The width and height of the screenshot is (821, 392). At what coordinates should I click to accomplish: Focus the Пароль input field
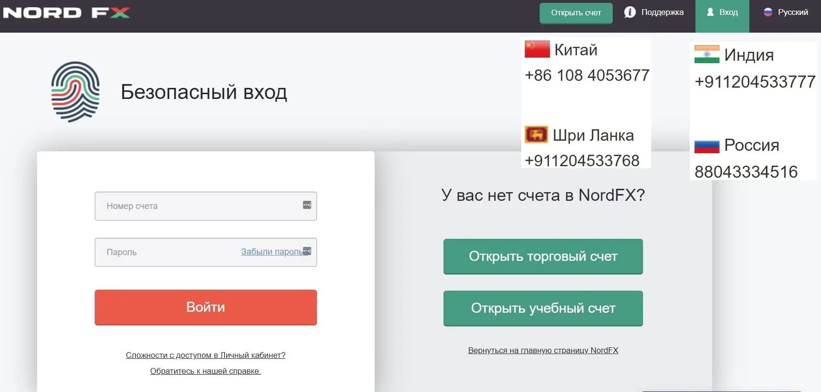(205, 252)
